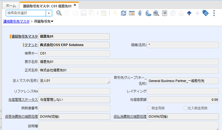Click the 検索キー field showing C01

(x=74, y=53)
